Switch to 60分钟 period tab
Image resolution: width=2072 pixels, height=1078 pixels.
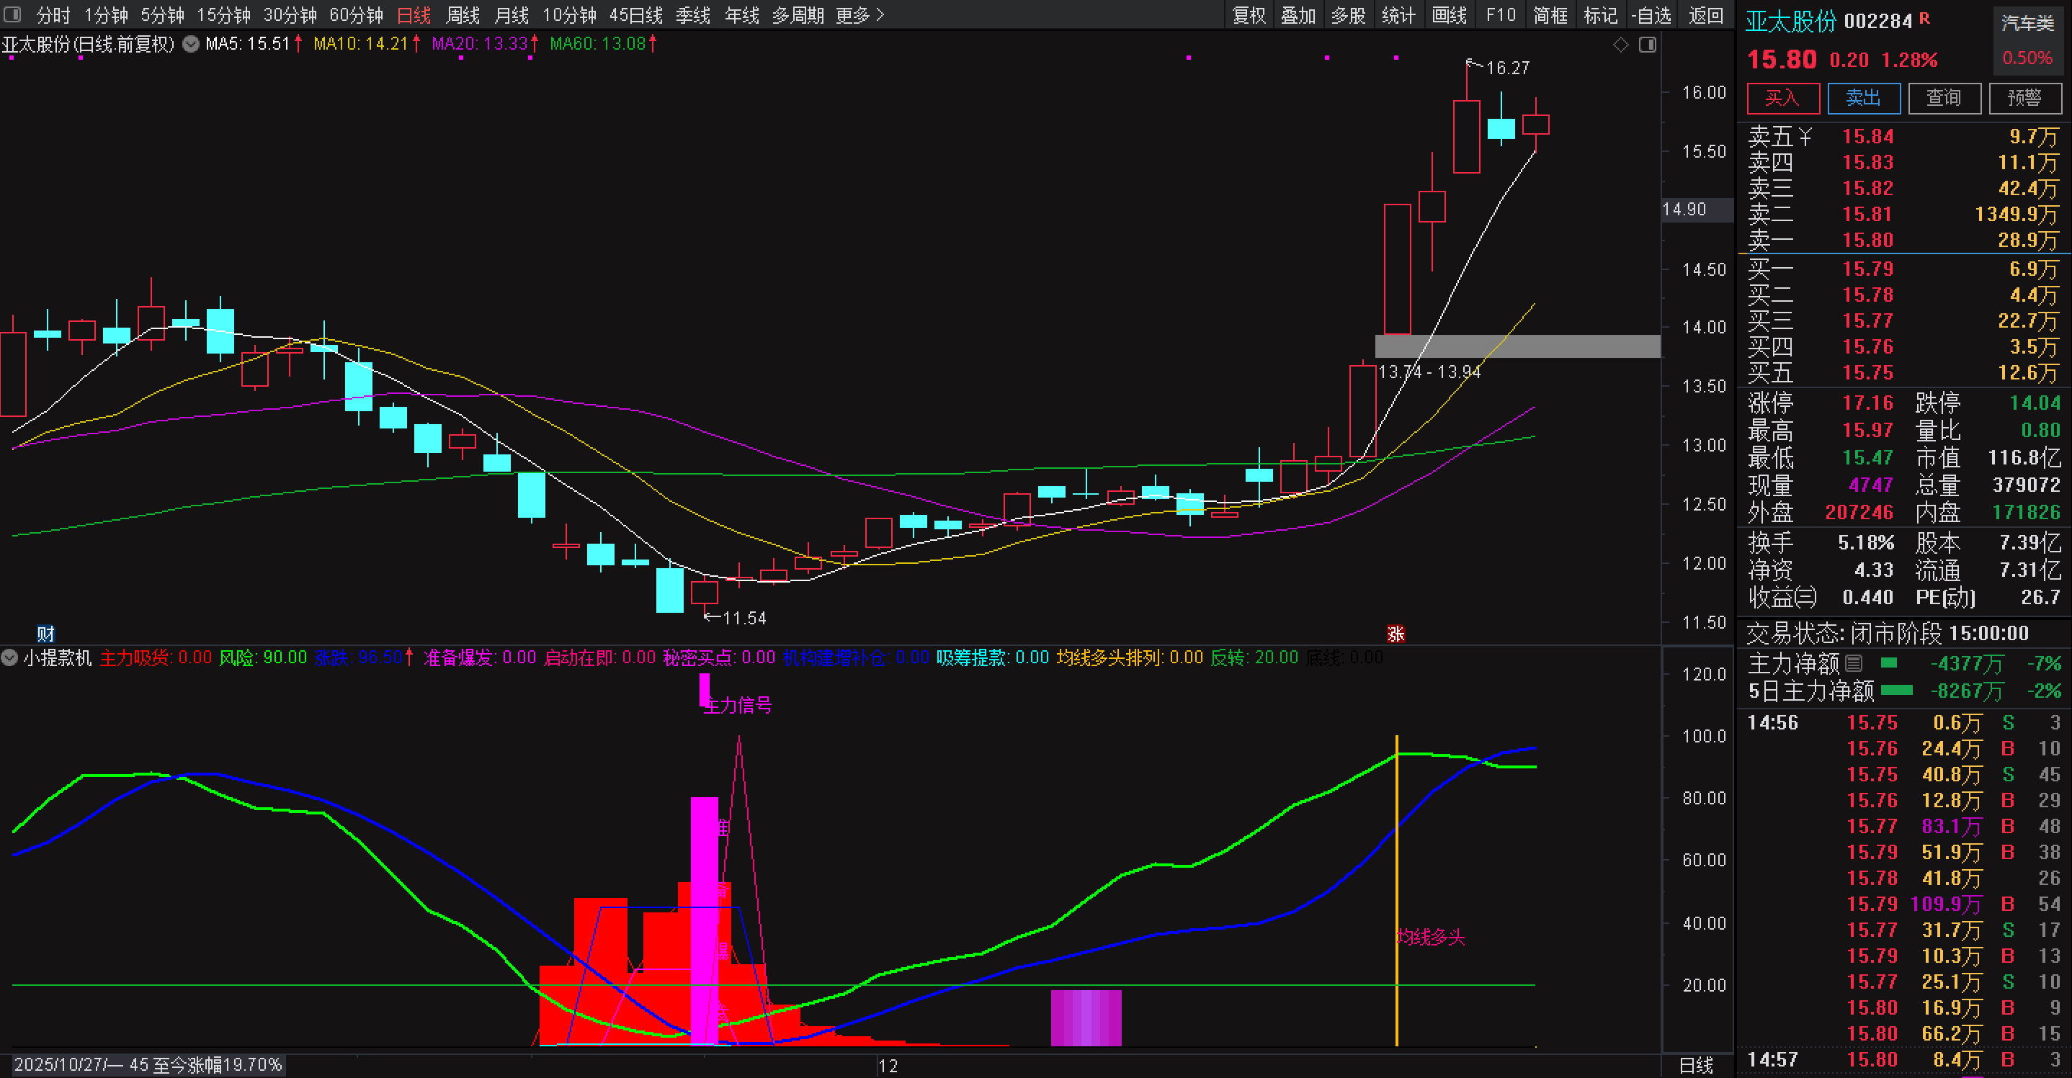[x=355, y=15]
